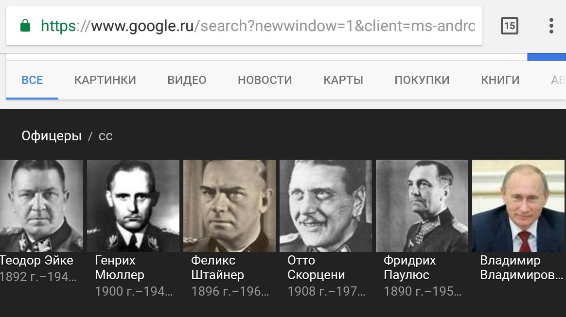Click the сс breadcrumb text

[x=106, y=136]
